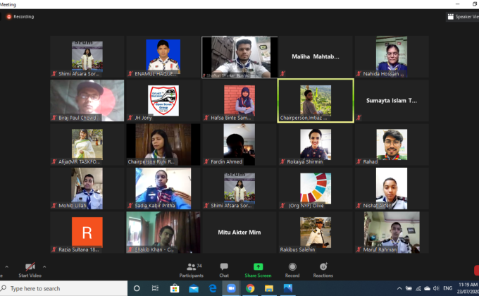Select Nahida Hossain participant tile
The height and width of the screenshot is (296, 479).
[392, 56]
